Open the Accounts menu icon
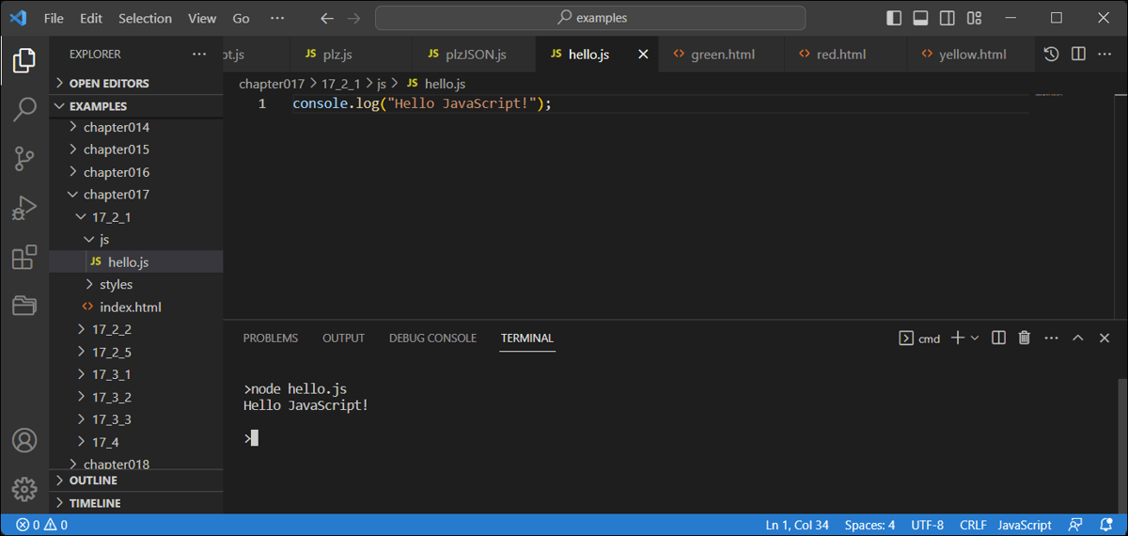This screenshot has width=1128, height=536. [24, 440]
